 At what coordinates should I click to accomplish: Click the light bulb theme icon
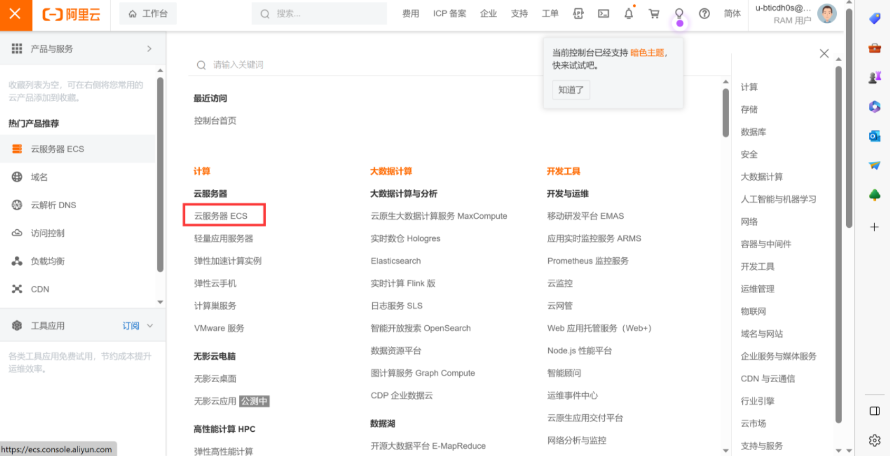[679, 14]
